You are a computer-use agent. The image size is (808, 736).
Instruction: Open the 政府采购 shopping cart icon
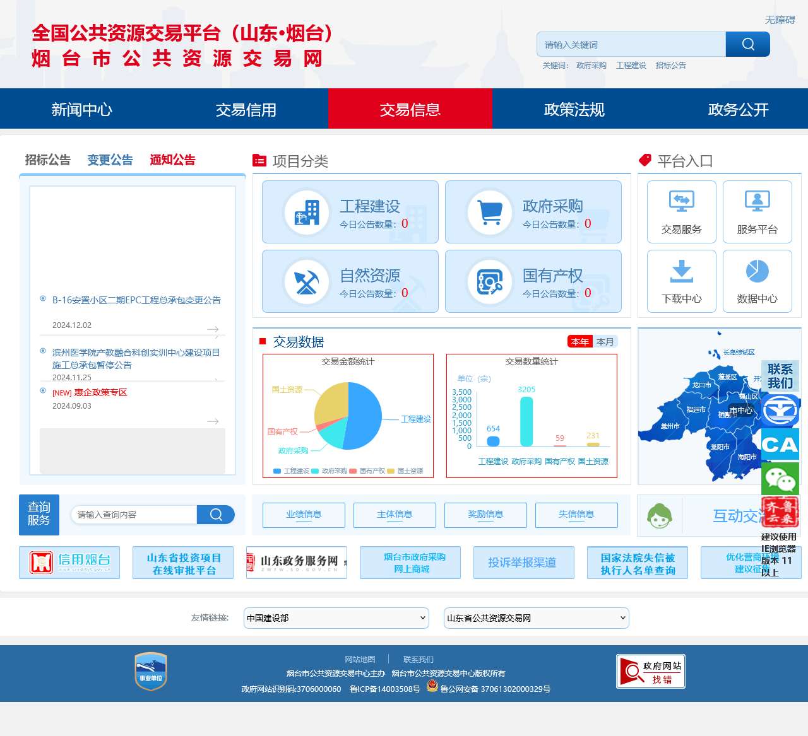(489, 212)
